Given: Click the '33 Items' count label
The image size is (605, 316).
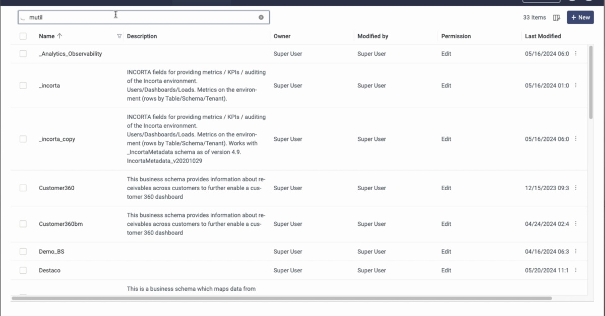Looking at the screenshot, I should click(x=534, y=18).
